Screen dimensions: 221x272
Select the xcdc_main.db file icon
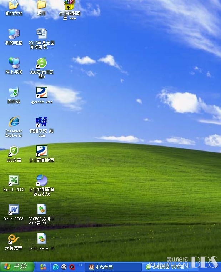pyautogui.click(x=42, y=238)
